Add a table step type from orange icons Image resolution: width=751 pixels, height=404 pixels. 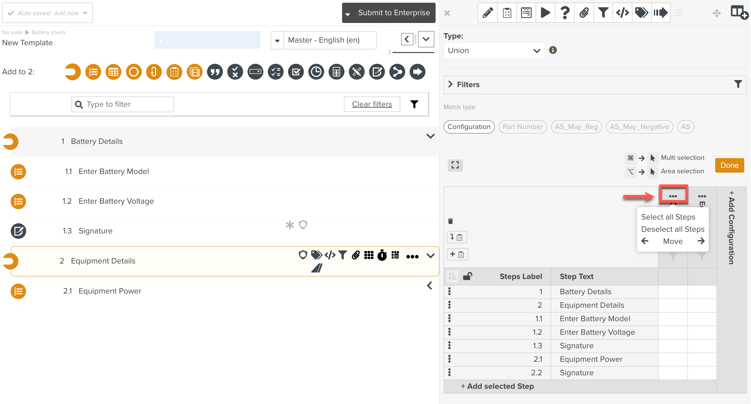pyautogui.click(x=113, y=72)
